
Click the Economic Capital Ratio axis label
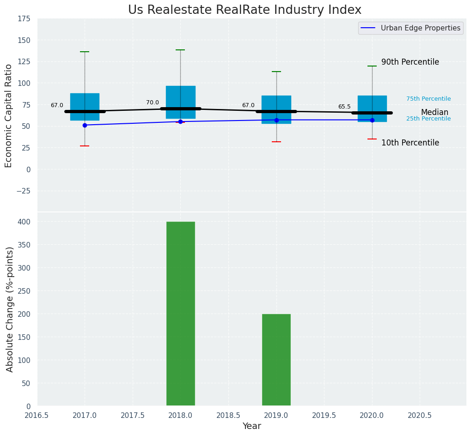click(9, 116)
